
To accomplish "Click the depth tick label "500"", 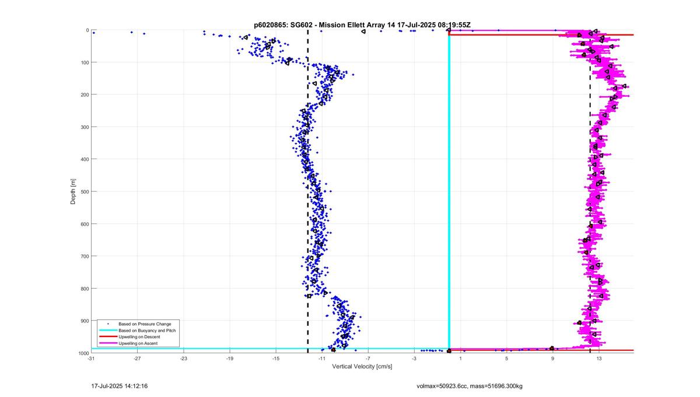I will pyautogui.click(x=84, y=191).
